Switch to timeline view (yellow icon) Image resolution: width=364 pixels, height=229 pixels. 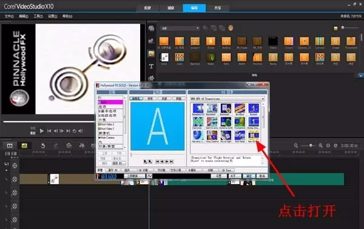(24, 145)
